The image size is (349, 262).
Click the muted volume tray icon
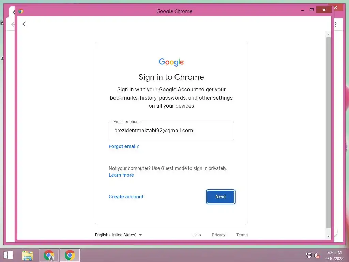(317, 256)
